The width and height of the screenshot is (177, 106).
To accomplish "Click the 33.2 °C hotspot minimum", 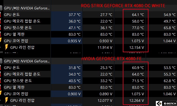I will click(x=106, y=81).
